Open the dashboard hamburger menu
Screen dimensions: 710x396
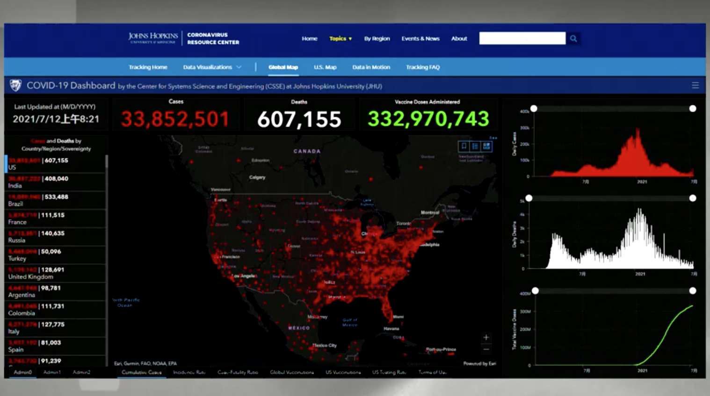(695, 85)
